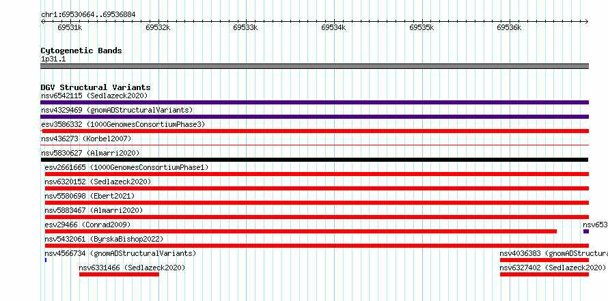
Task: Click the red nsv5580698 variant bar
Action: point(317,203)
